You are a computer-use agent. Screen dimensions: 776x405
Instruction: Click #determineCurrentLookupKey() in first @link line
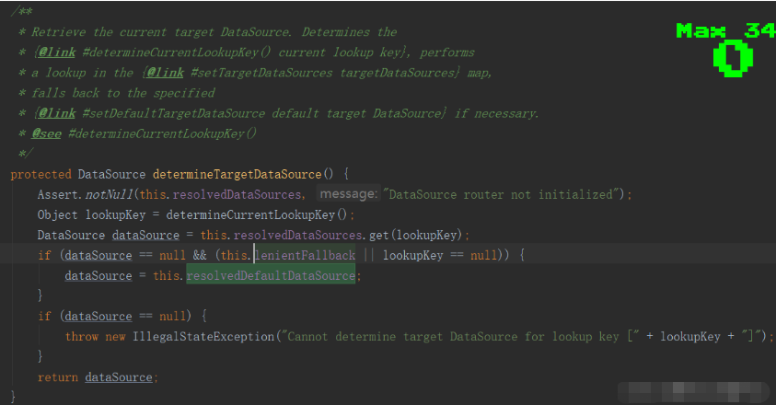point(177,52)
